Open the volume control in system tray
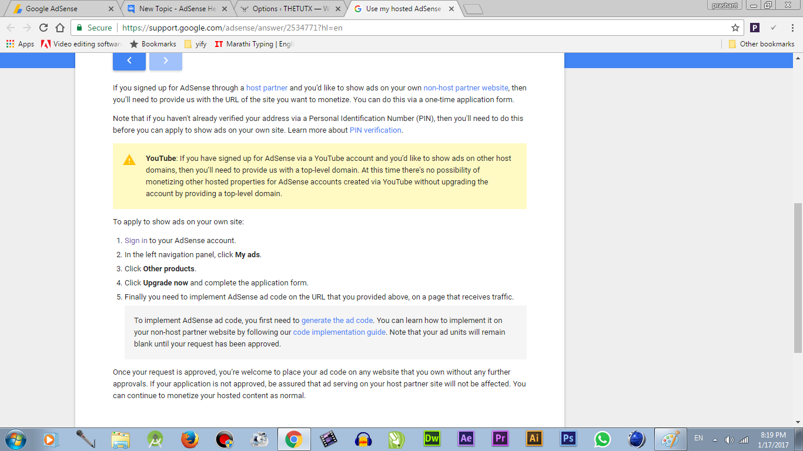Screen dimensions: 803x451 730,439
